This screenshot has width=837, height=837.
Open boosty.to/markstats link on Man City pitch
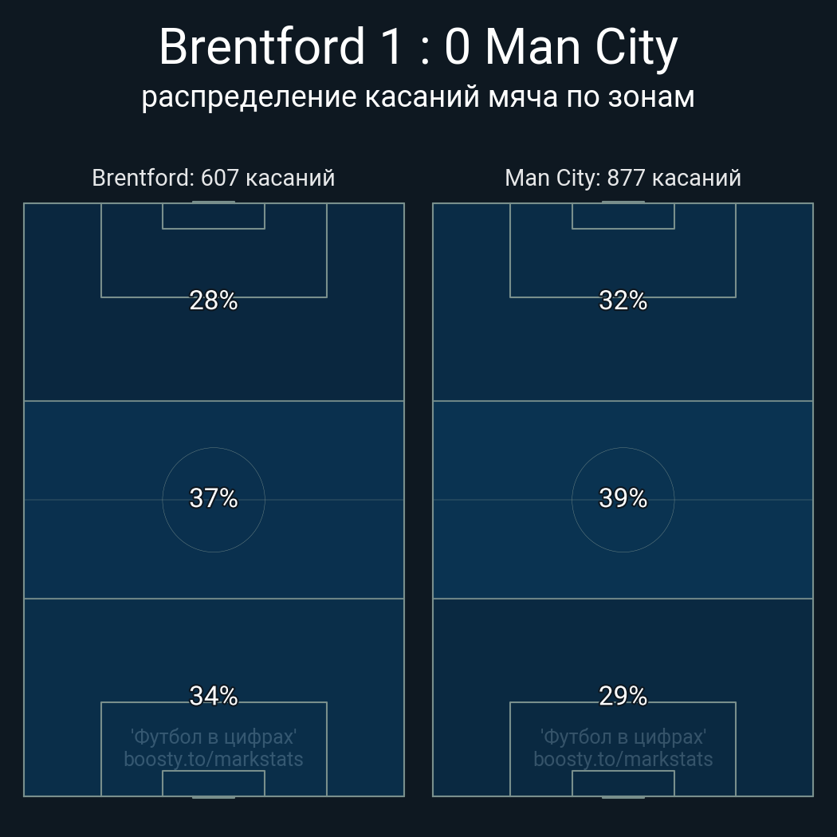pos(623,759)
